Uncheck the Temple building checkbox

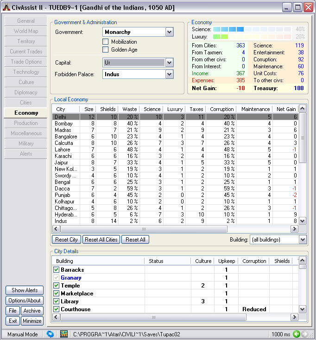(x=56, y=286)
